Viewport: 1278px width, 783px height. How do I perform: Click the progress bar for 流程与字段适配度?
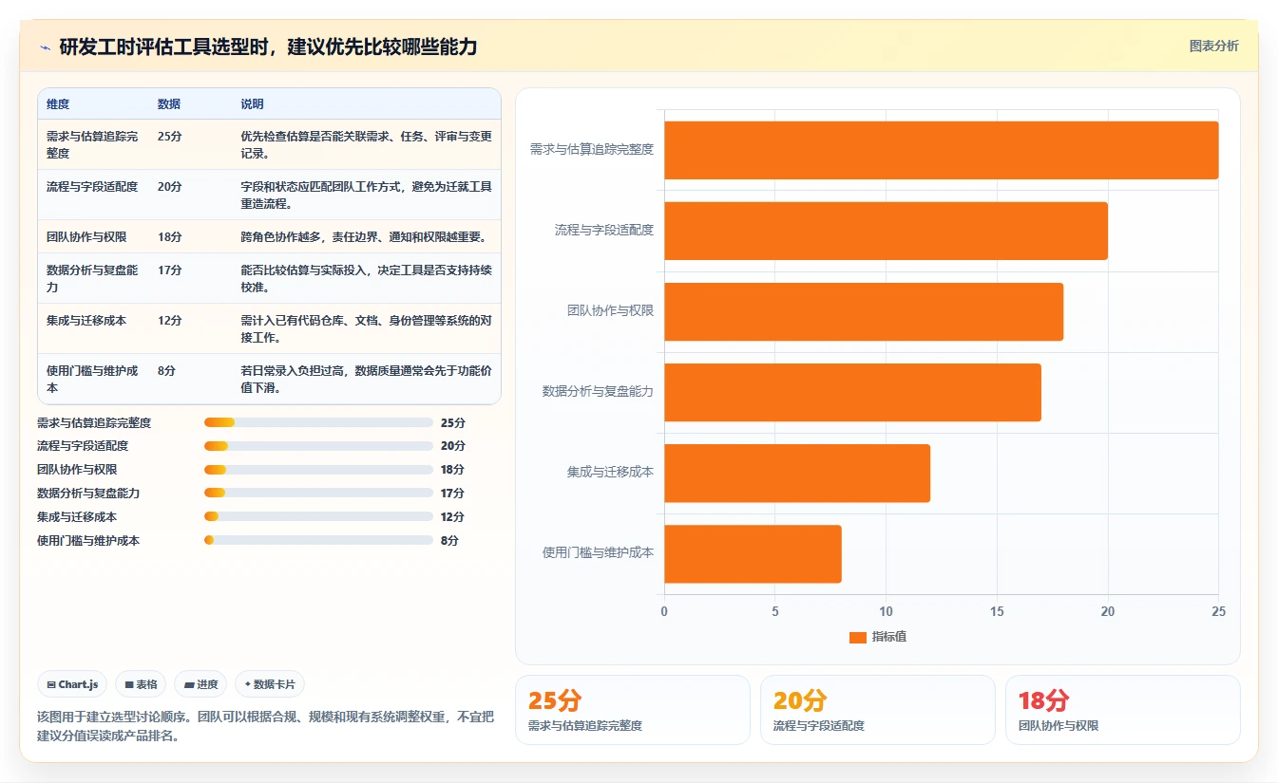318,446
